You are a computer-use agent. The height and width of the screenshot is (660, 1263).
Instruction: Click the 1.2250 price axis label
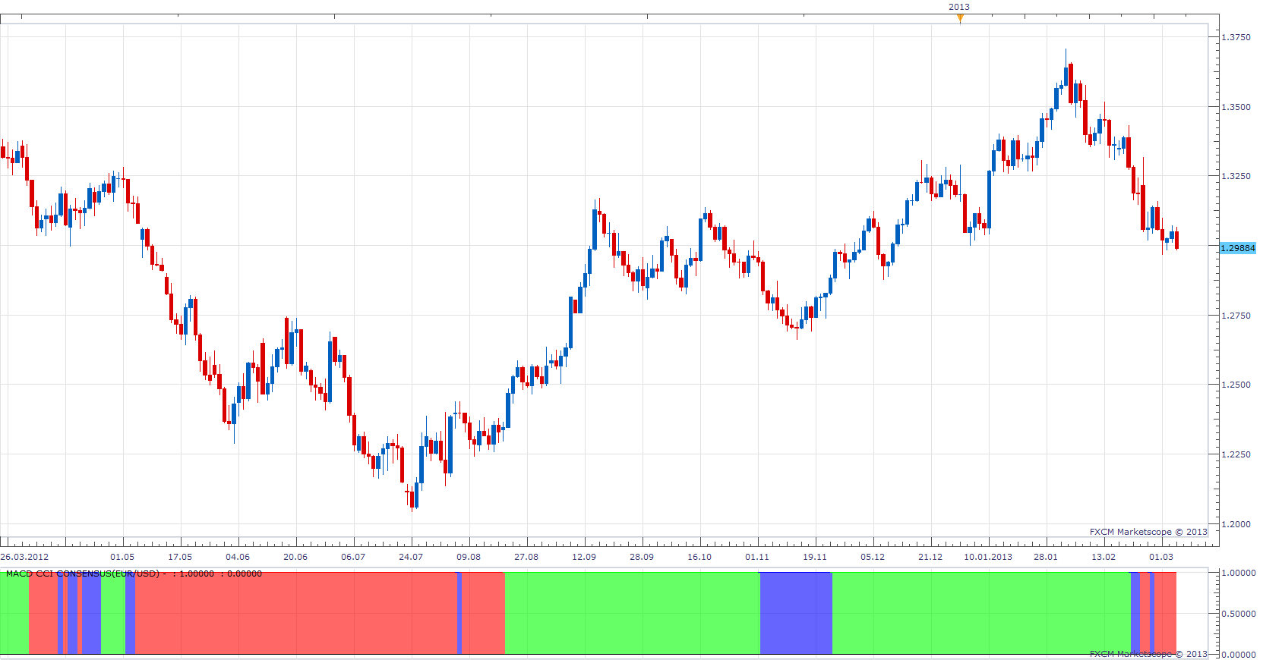click(x=1236, y=454)
